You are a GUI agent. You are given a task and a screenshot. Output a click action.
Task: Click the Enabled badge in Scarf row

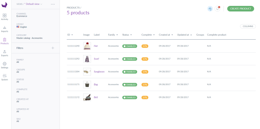(130, 59)
